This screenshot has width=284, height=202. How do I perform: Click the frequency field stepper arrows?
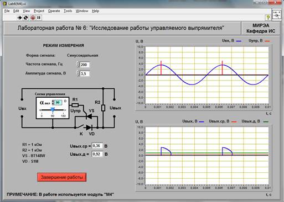[78, 64]
